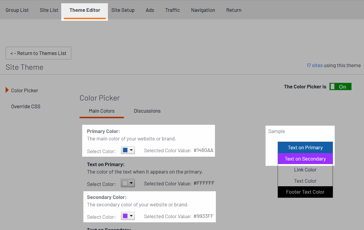Open the Group List menu item
The image size is (364, 230).
[17, 10]
